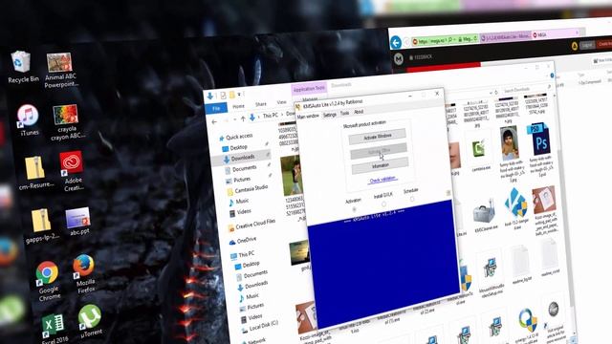Switch to Main window tab in KMSAuto

tap(308, 117)
